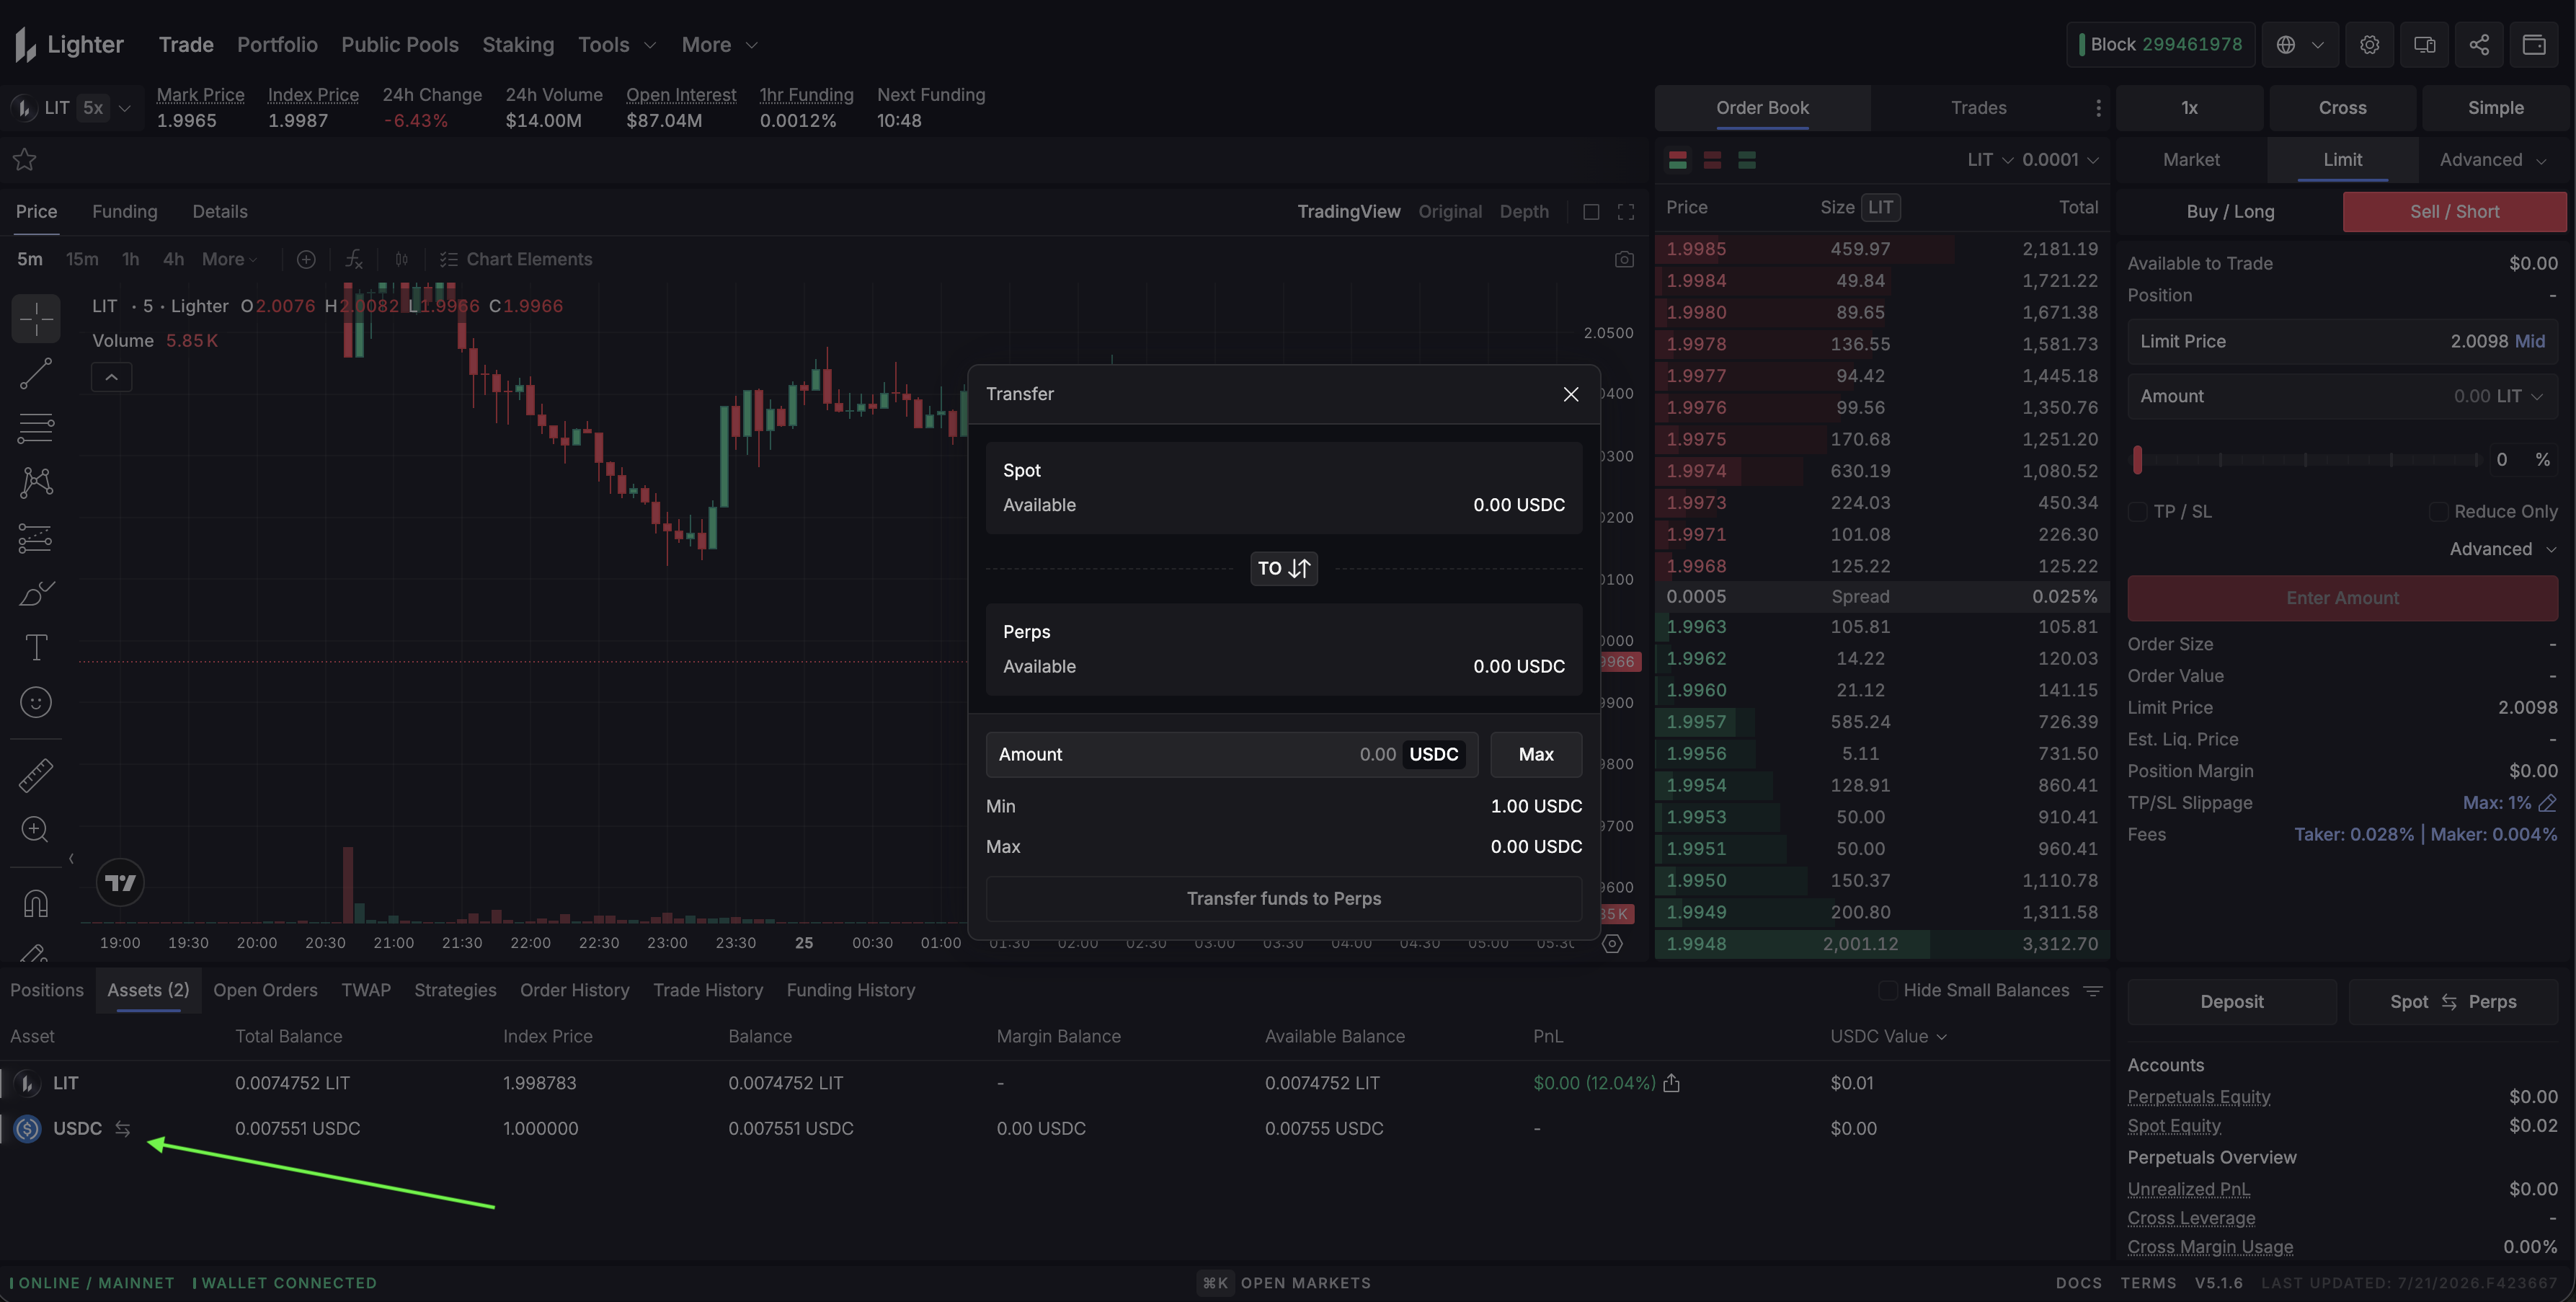Toggle the order book Size unit LIT
Image resolution: width=2576 pixels, height=1302 pixels.
(1880, 208)
